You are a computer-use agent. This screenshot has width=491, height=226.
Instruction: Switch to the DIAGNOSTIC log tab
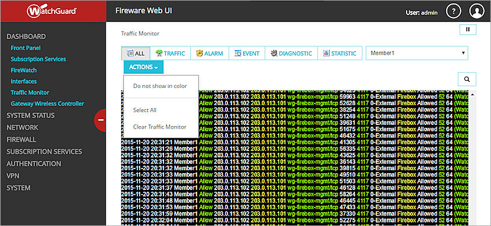tap(291, 53)
